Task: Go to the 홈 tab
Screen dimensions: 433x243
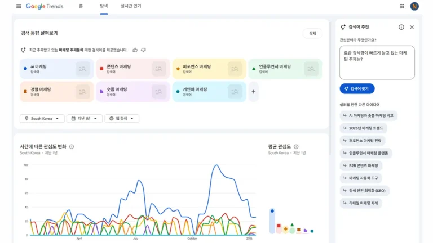Action: pyautogui.click(x=81, y=6)
